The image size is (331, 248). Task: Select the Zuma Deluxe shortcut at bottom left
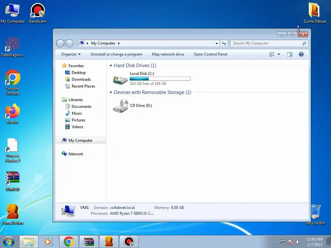pyautogui.click(x=13, y=214)
